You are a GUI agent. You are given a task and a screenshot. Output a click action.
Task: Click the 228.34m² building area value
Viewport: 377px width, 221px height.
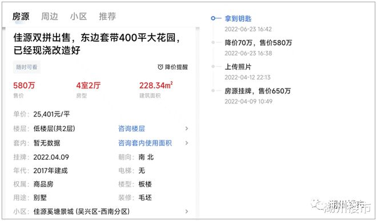[x=156, y=85]
